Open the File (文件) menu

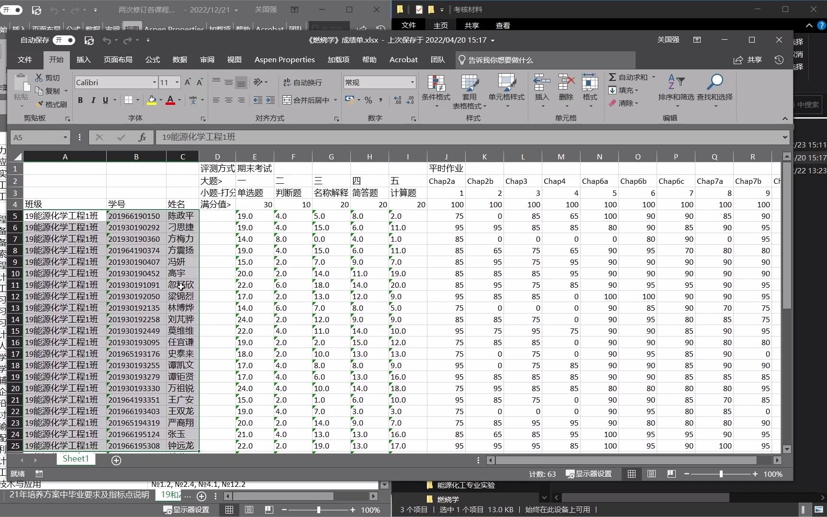25,59
